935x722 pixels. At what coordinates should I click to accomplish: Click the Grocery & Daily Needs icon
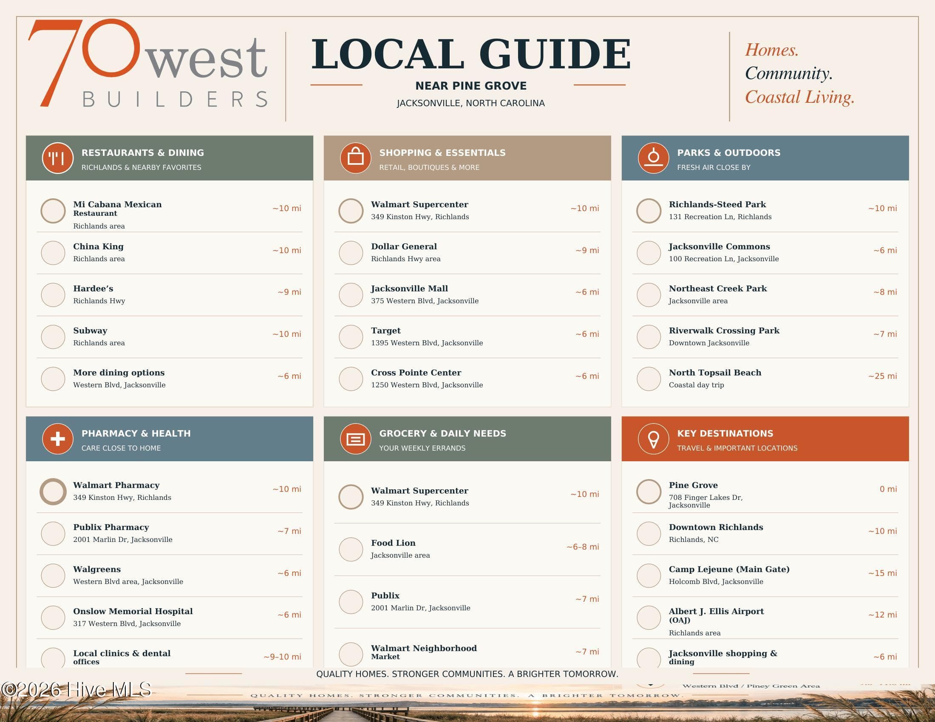click(x=355, y=438)
